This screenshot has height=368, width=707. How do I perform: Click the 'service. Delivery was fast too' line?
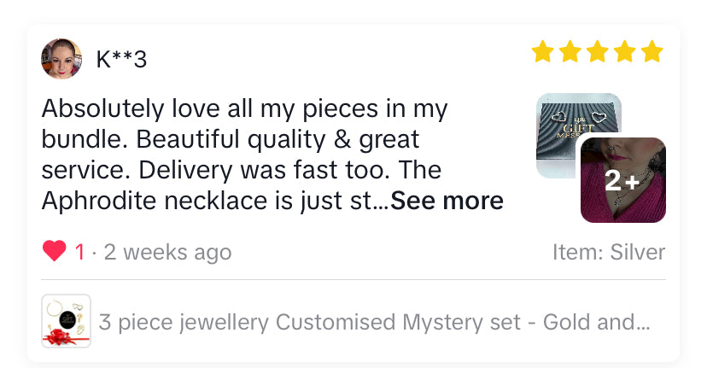tap(241, 170)
